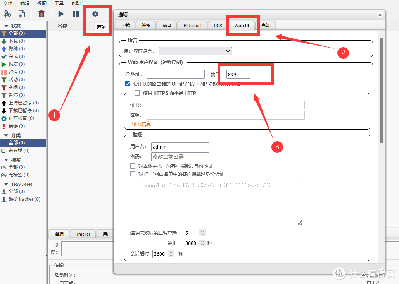Filter torrents by 错误 (0)
The image size is (399, 284).
pos(17,126)
